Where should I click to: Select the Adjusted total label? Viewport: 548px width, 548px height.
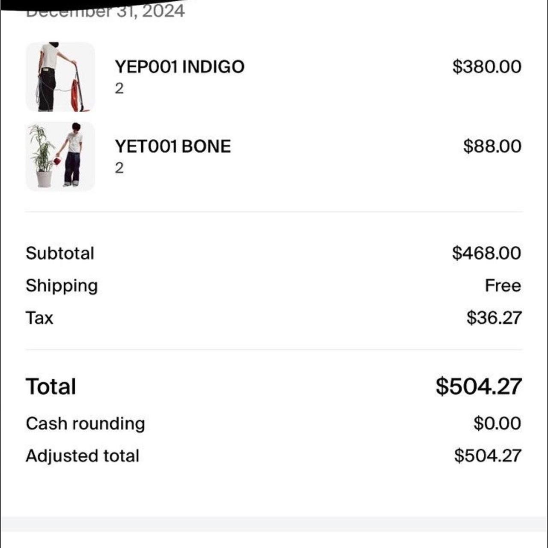(x=82, y=455)
